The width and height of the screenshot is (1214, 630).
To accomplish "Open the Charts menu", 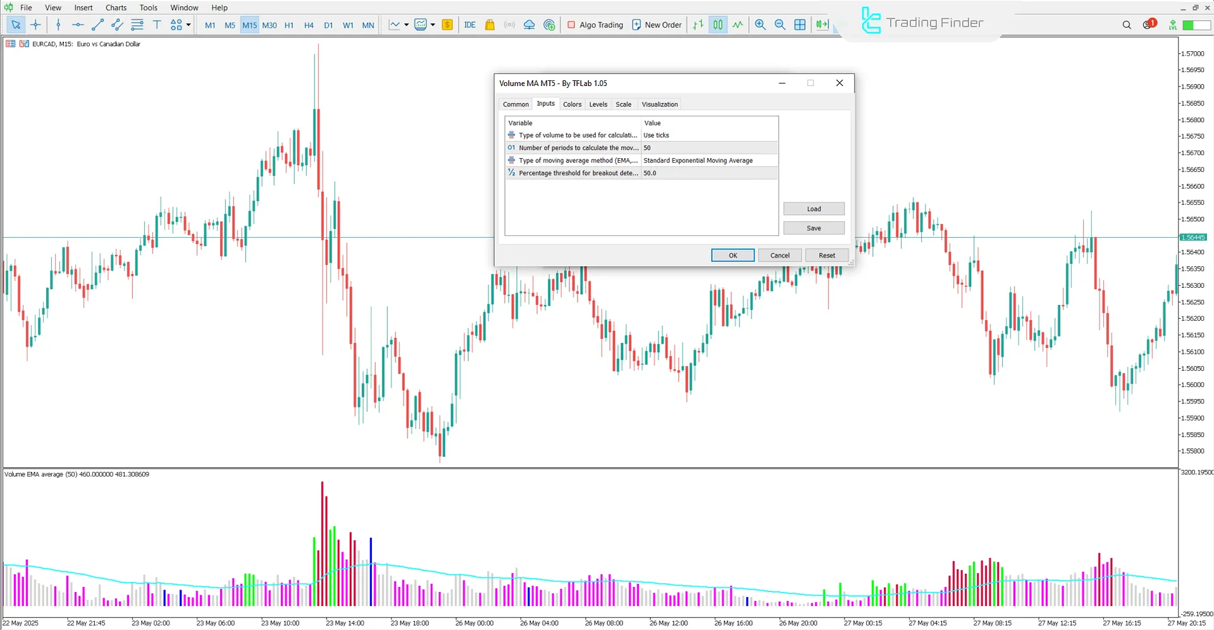I will point(115,7).
